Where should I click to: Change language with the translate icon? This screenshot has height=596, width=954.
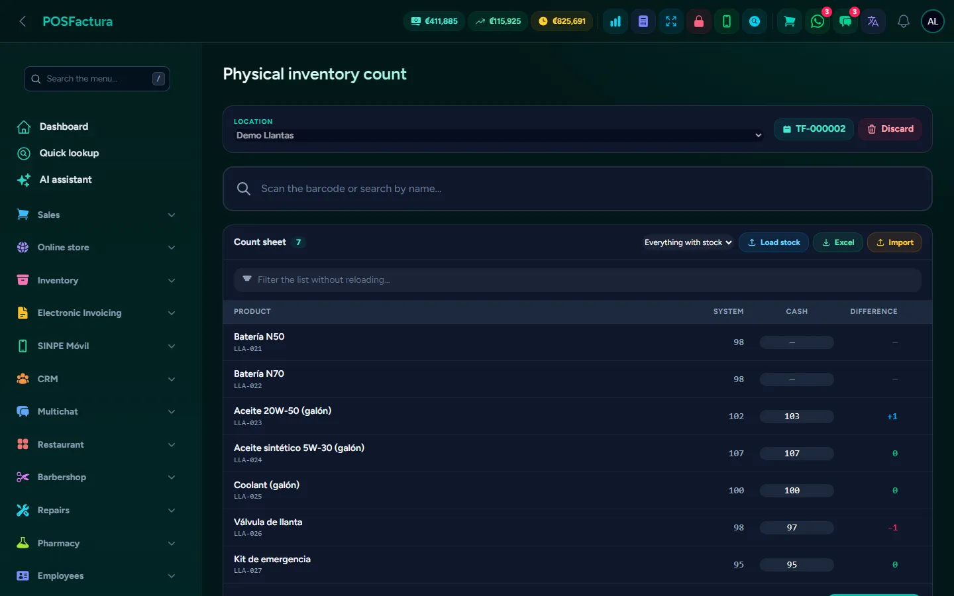click(873, 21)
